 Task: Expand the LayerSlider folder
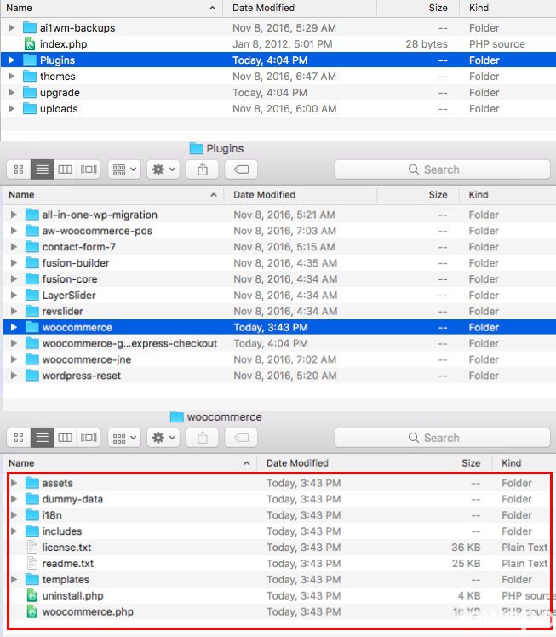click(14, 295)
